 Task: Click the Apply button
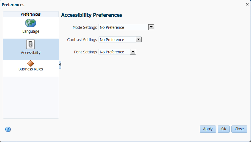point(208,129)
